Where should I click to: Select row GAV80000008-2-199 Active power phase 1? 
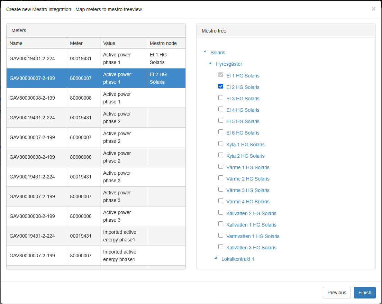click(x=96, y=98)
